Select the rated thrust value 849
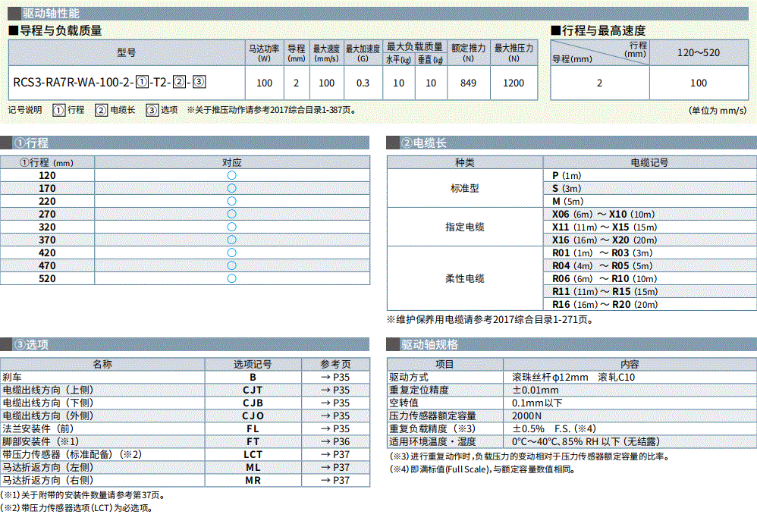 coord(468,83)
